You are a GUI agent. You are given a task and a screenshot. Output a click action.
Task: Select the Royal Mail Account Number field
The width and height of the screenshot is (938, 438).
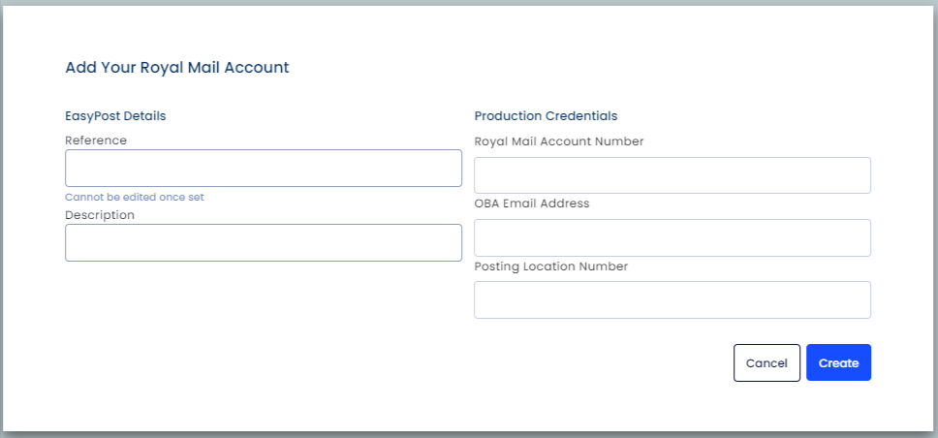coord(672,175)
